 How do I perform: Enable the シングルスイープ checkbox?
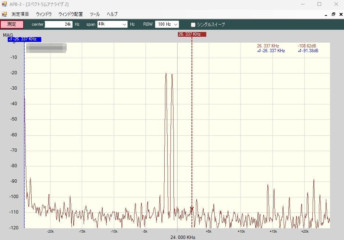pos(193,25)
